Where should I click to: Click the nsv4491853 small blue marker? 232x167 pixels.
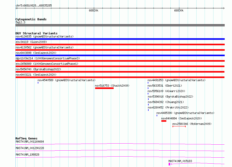[x=148, y=83]
